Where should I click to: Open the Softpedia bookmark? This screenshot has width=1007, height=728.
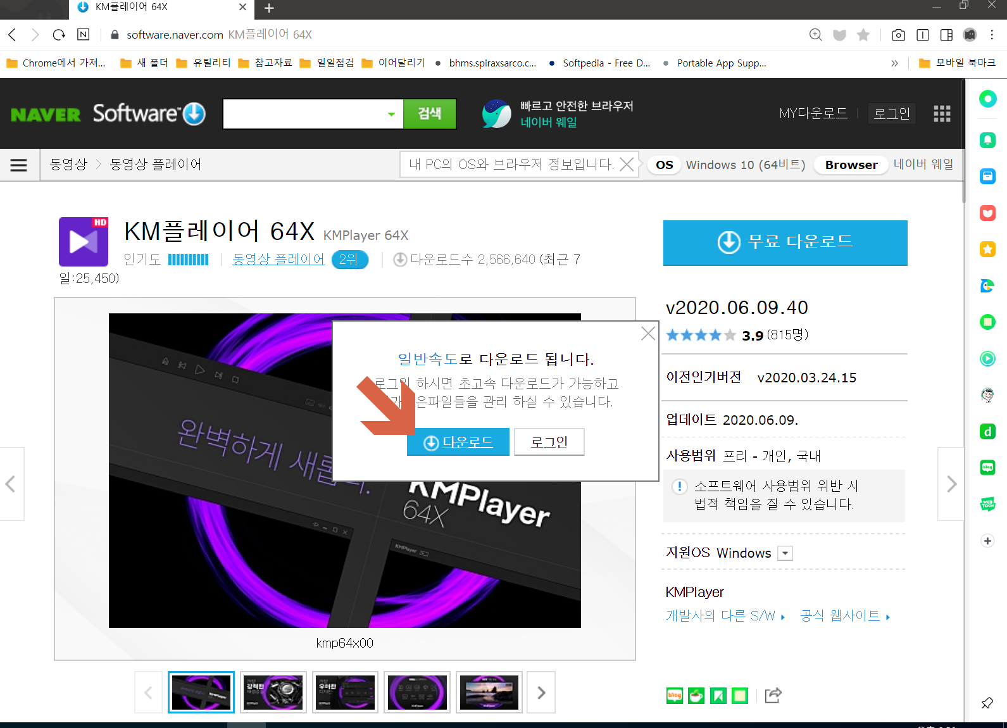coord(600,63)
